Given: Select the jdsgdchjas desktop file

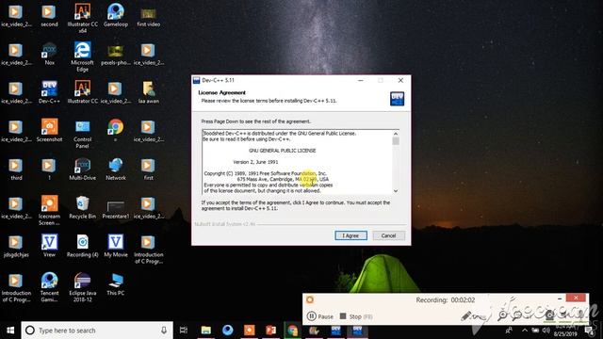Looking at the screenshot, I should (x=16, y=246).
